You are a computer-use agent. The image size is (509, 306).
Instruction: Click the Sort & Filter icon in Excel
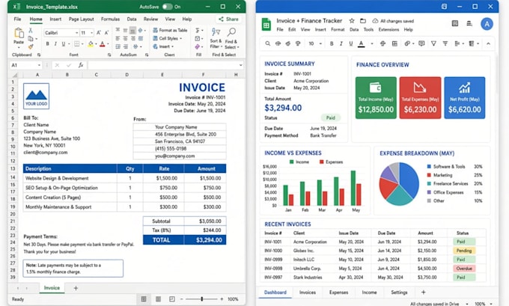click(216, 32)
